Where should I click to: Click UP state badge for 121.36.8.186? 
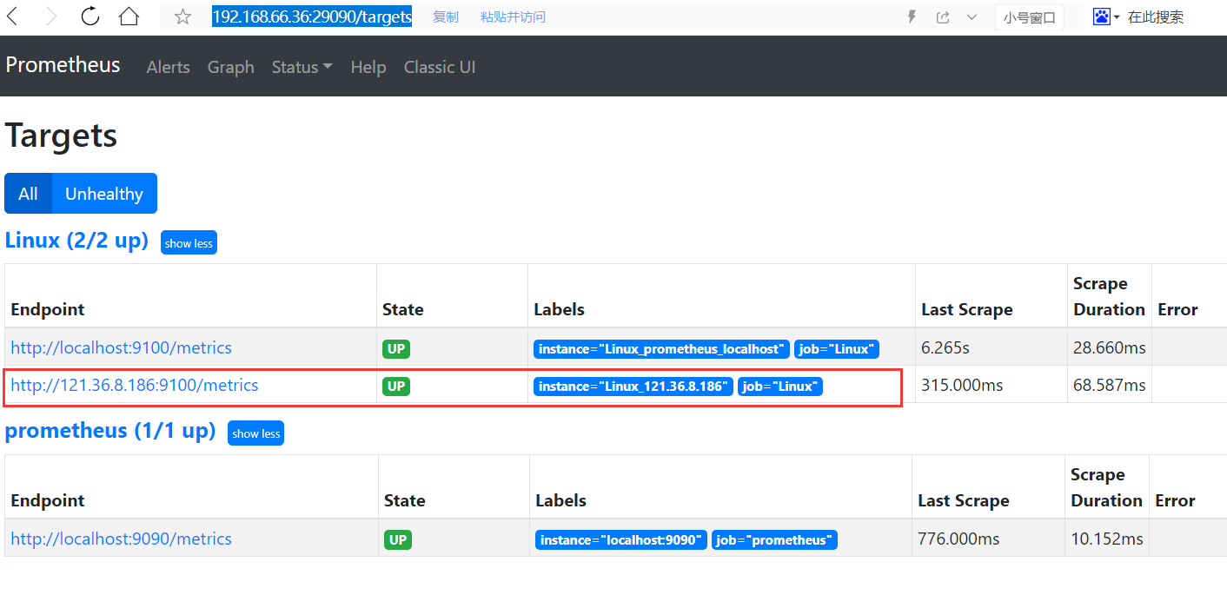396,387
